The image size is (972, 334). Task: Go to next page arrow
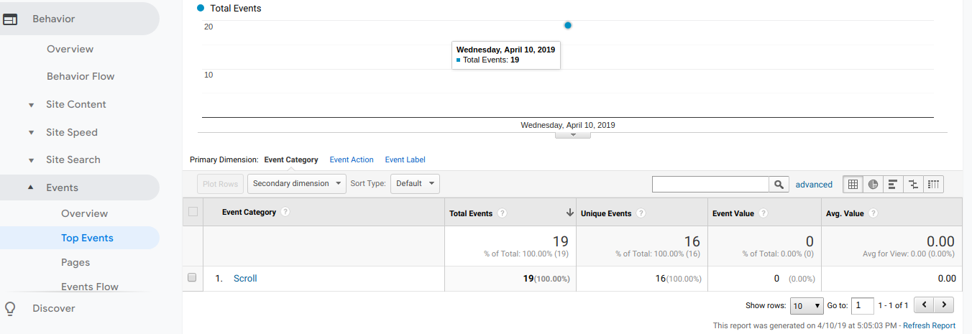(x=944, y=305)
